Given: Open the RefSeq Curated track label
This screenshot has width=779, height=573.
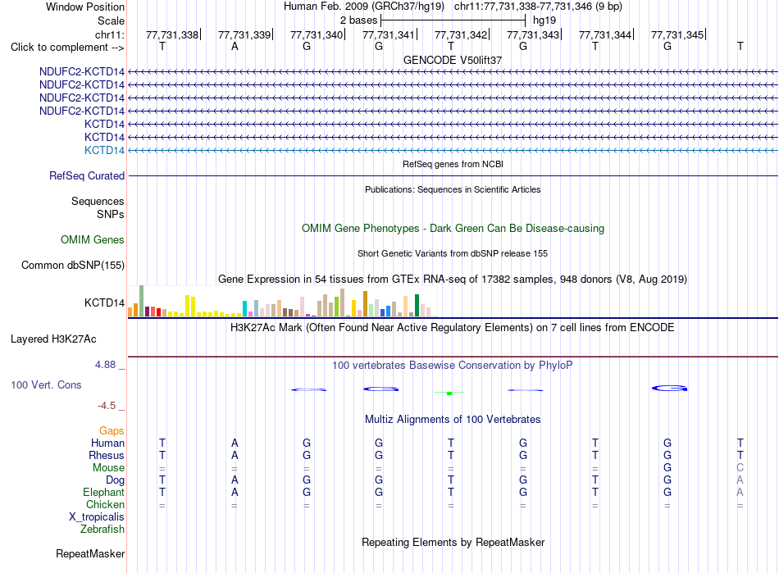Looking at the screenshot, I should pos(87,175).
